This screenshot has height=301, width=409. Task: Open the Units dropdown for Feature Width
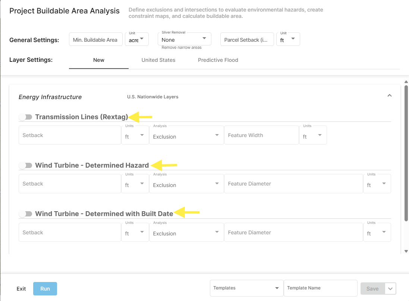pyautogui.click(x=320, y=136)
